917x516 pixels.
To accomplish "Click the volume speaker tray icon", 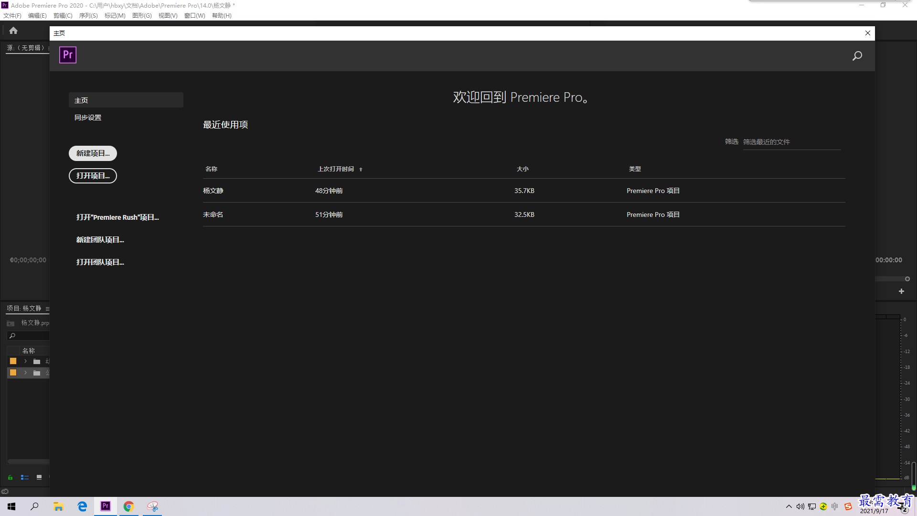I will 800,506.
